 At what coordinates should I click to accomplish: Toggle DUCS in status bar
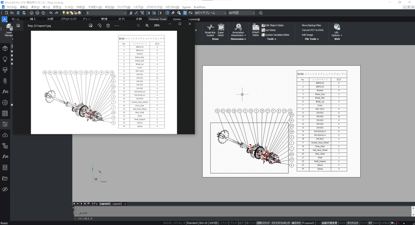pos(342,223)
